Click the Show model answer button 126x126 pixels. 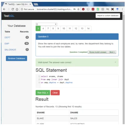[x=98, y=52]
